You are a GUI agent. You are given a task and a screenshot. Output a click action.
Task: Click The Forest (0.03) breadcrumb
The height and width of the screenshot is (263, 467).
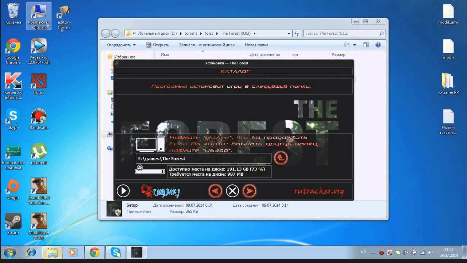pos(235,33)
